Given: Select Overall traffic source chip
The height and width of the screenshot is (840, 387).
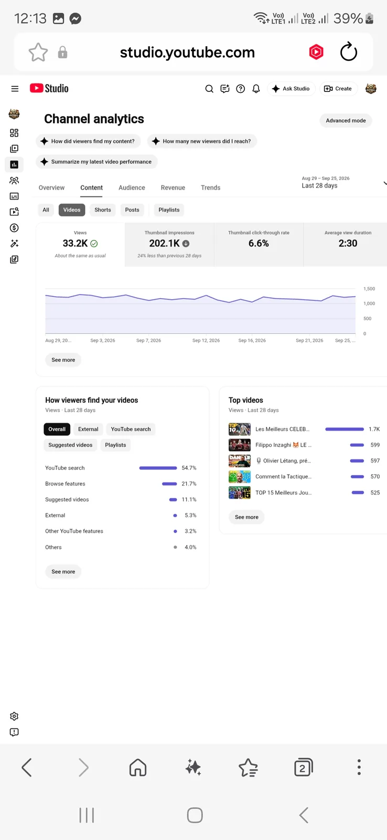Looking at the screenshot, I should click(x=57, y=429).
